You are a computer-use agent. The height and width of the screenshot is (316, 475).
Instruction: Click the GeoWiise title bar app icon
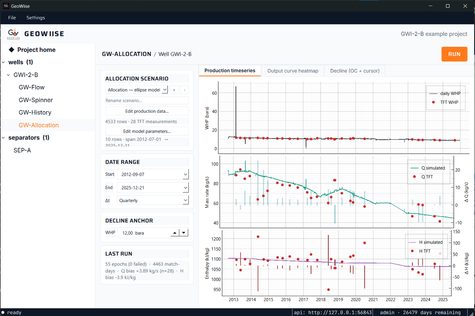click(6, 6)
